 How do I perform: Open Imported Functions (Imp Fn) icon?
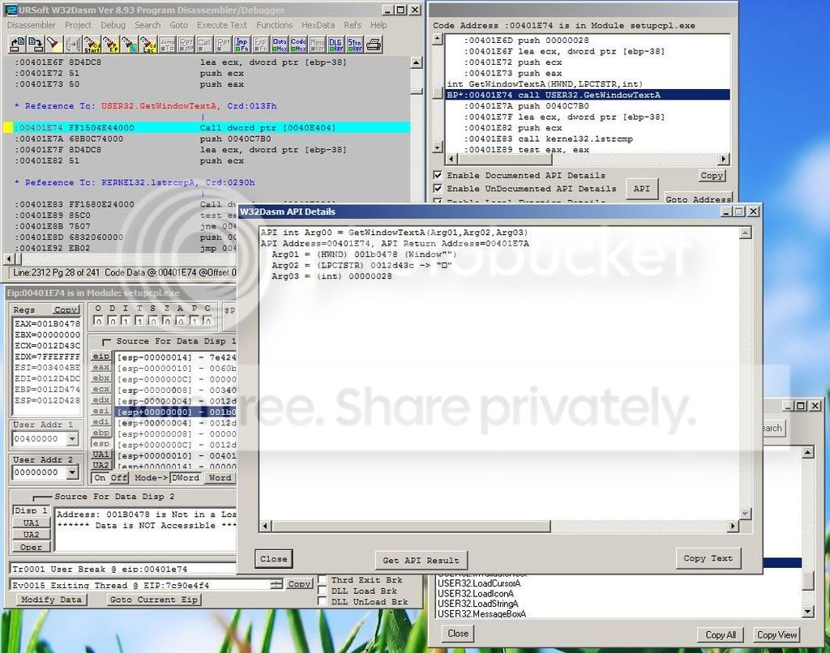click(x=242, y=45)
